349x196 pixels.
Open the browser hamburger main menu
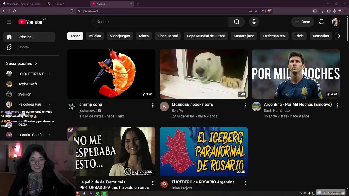(x=345, y=11)
